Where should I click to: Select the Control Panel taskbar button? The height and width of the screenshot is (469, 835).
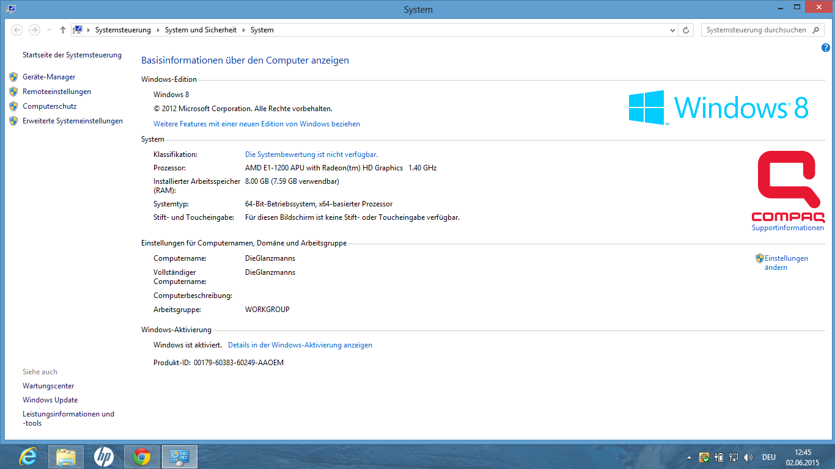click(x=180, y=456)
